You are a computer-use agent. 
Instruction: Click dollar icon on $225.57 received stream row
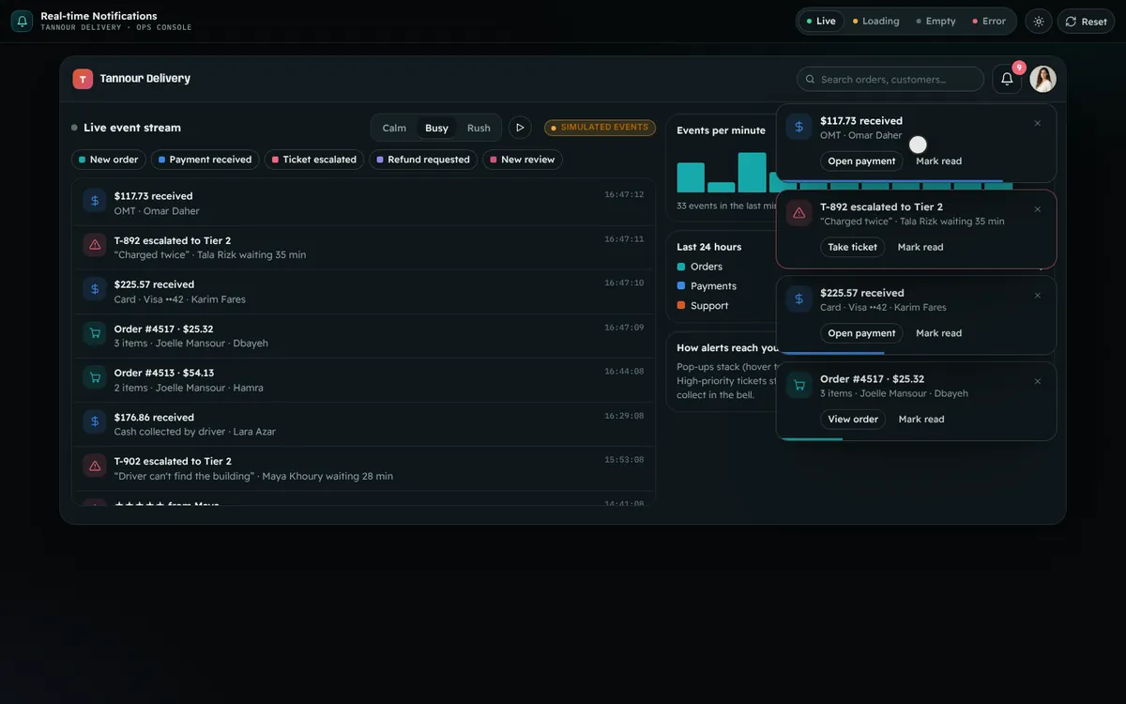pos(95,289)
